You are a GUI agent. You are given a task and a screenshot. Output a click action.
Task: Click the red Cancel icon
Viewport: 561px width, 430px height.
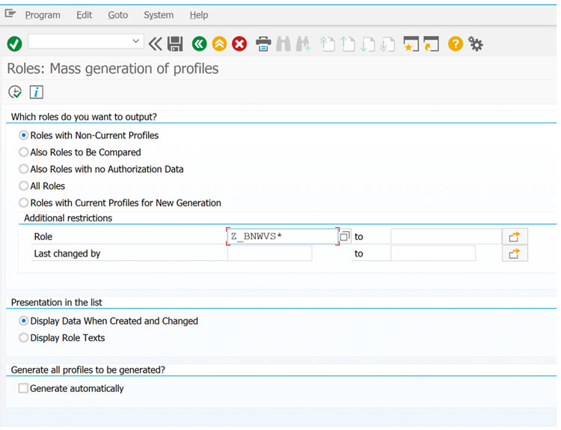pos(239,44)
